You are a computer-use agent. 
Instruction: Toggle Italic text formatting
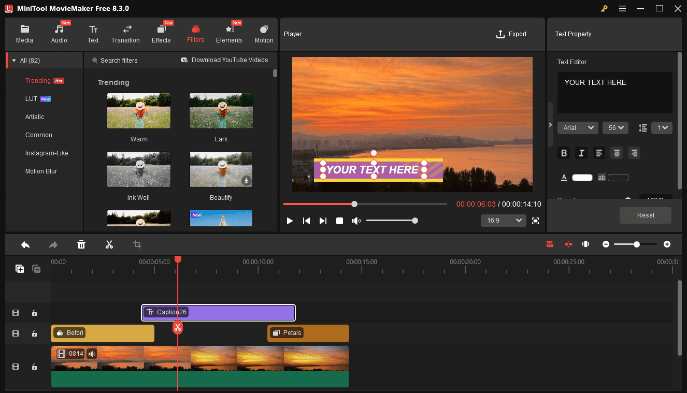click(581, 153)
